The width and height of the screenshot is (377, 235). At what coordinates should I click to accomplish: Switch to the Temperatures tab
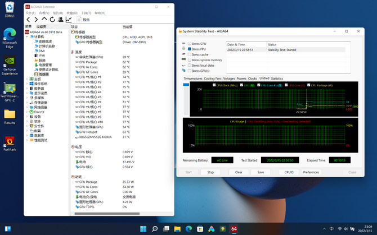192,79
